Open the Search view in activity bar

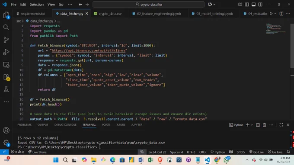tap(6, 27)
